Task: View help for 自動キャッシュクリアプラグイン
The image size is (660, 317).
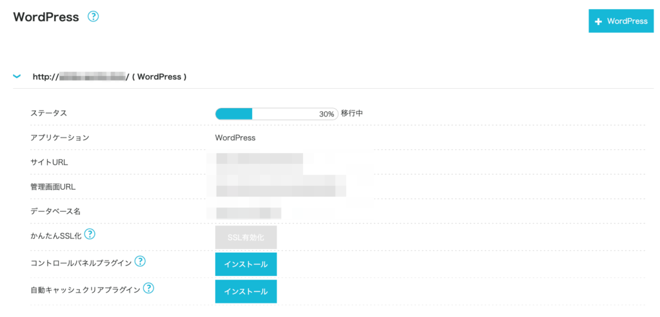Action: [x=148, y=289]
